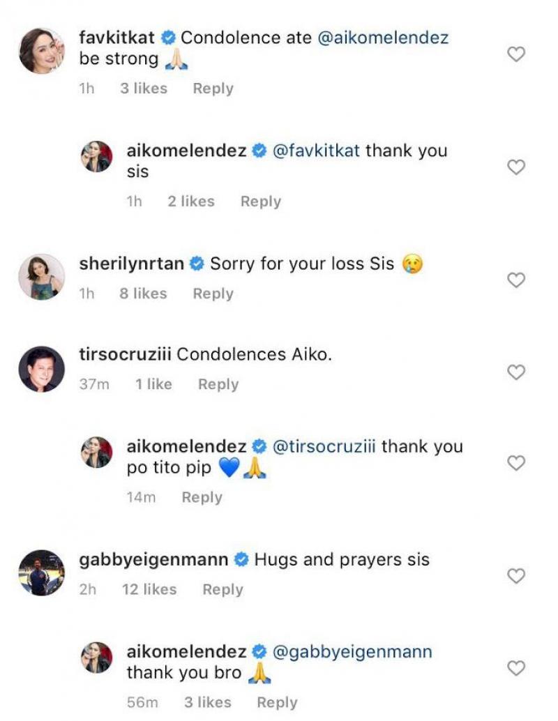Open the @aikomelendez mention in favkitkat's comment
Viewport: 558px width, 721px height.
[x=383, y=38]
